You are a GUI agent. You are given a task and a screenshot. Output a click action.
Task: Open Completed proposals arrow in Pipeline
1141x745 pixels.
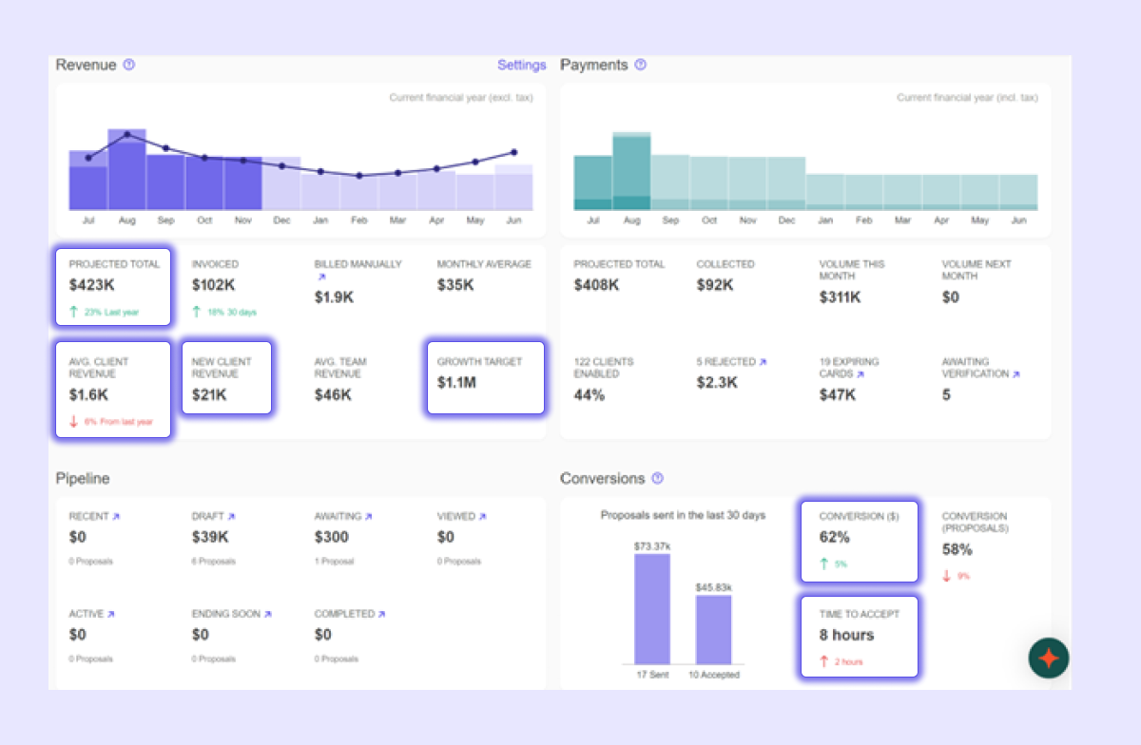click(381, 615)
